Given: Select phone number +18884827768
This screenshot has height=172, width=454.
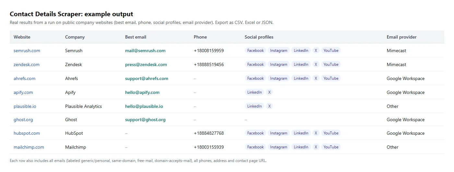Looking at the screenshot, I should (209, 133).
